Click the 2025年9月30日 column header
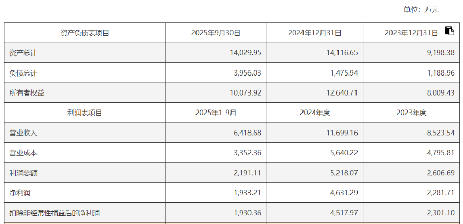This screenshot has height=224, width=463. coord(216,33)
